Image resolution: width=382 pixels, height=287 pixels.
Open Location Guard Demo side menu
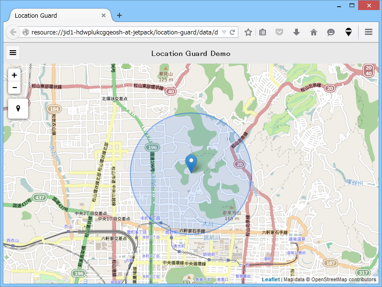pyautogui.click(x=13, y=53)
